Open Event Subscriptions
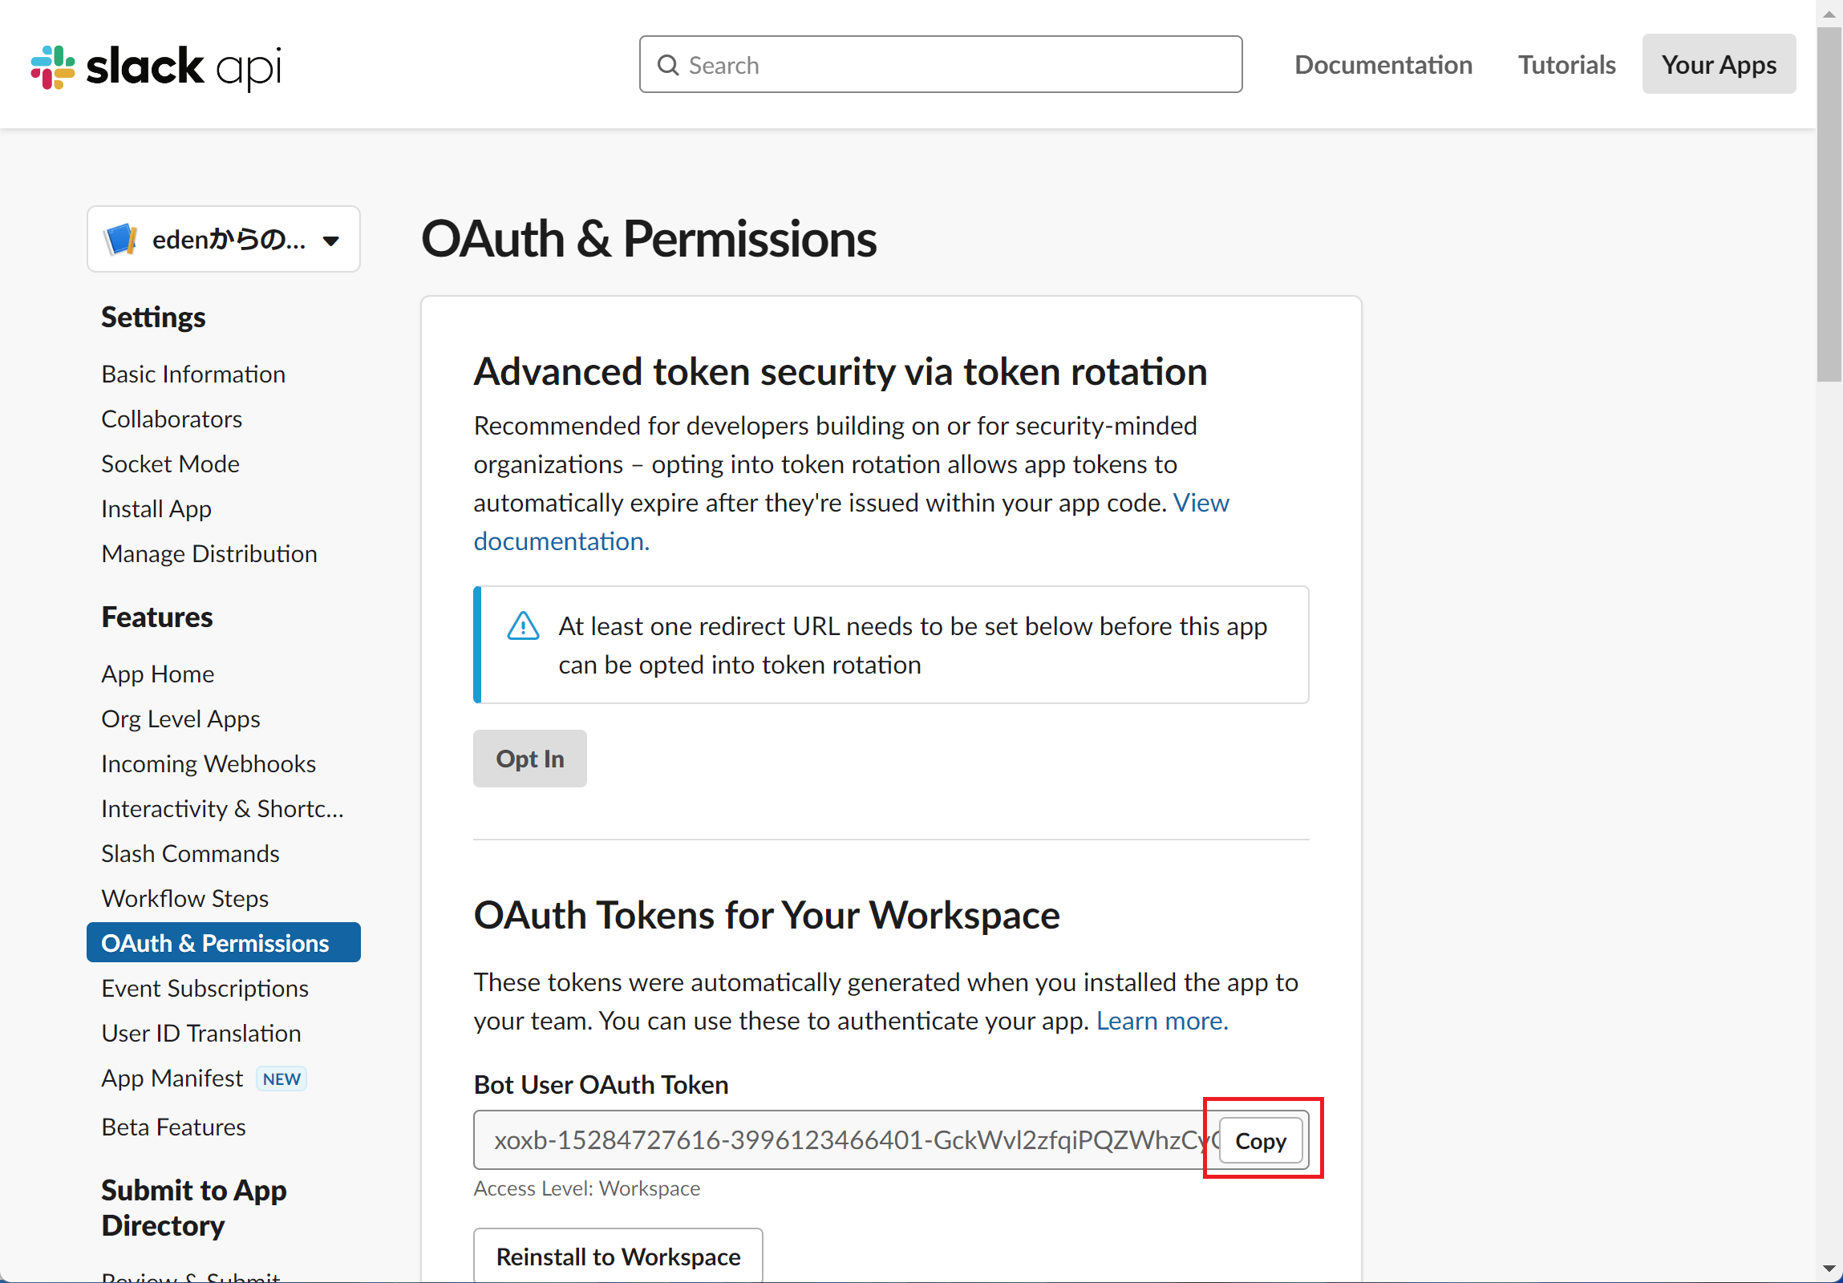Image resolution: width=1843 pixels, height=1283 pixels. (x=205, y=989)
